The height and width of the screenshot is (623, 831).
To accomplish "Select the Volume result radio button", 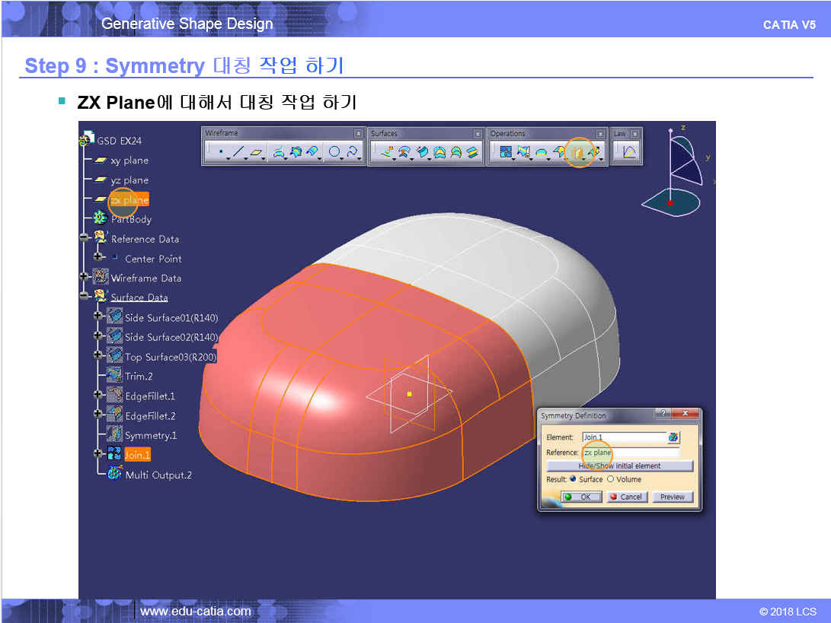I will tap(610, 479).
